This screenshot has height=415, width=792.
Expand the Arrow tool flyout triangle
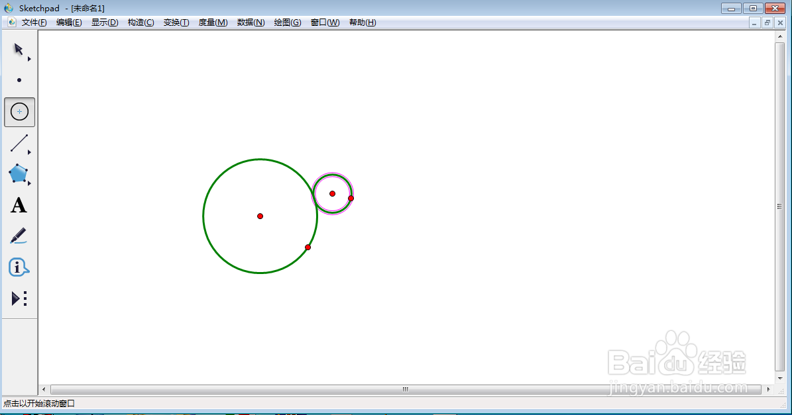[29, 59]
